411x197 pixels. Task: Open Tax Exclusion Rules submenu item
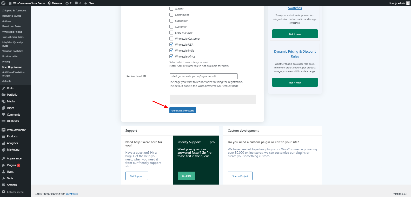[x=13, y=37]
